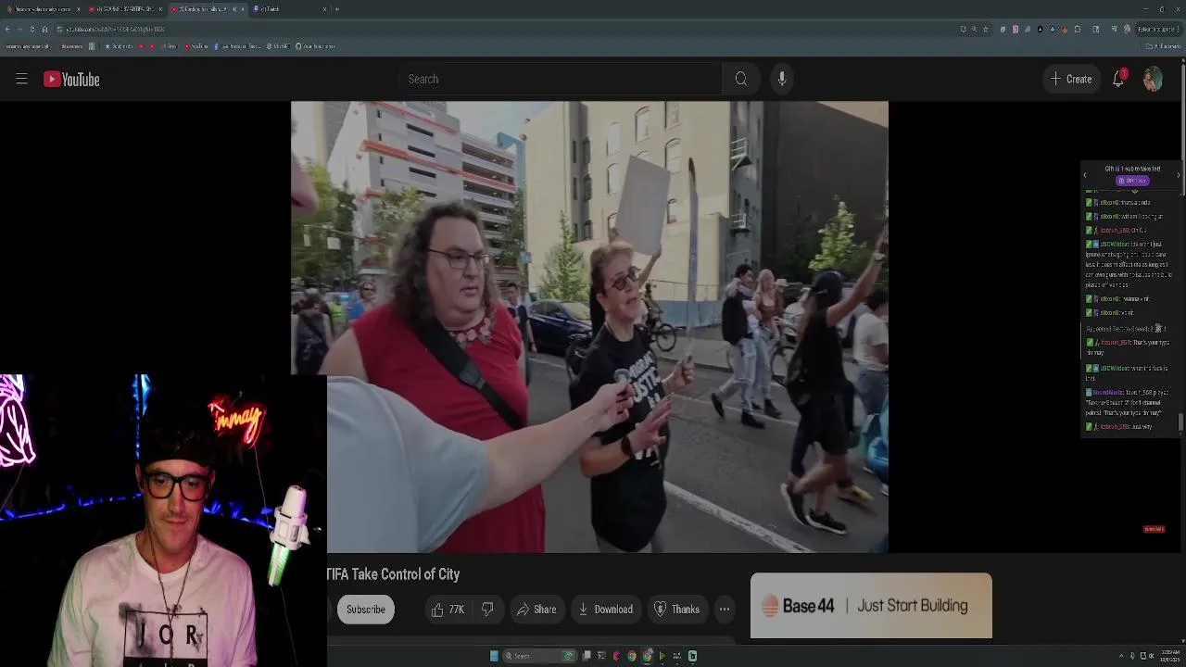Open the GitHub bookmark in bookmarks bar
This screenshot has width=1186, height=667.
315,46
